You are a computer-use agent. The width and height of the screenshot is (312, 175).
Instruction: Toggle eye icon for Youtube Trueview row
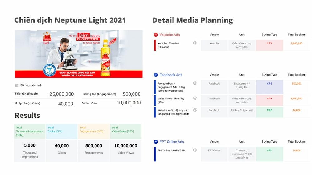coord(195,43)
